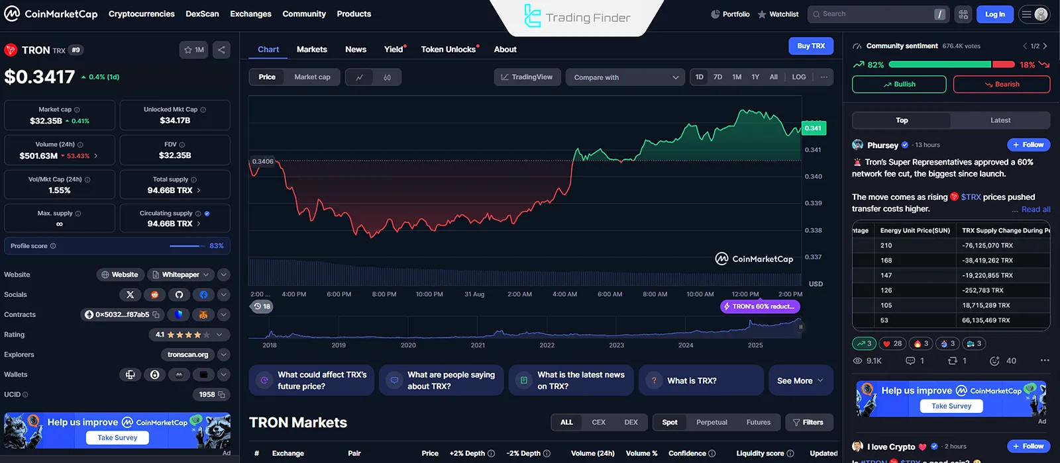Open the TradingView chart button
The width and height of the screenshot is (1060, 463).
click(x=527, y=77)
